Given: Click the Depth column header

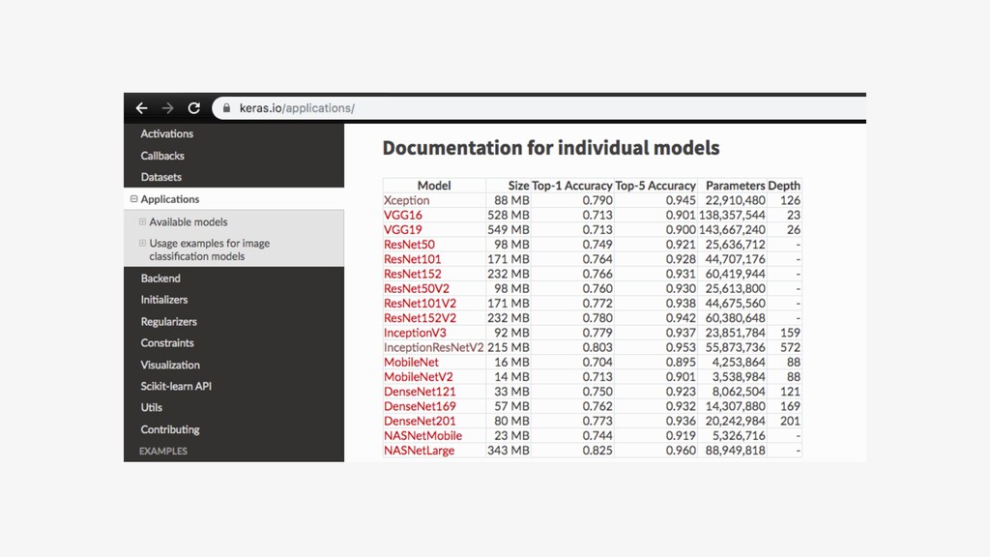Looking at the screenshot, I should pyautogui.click(x=784, y=186).
